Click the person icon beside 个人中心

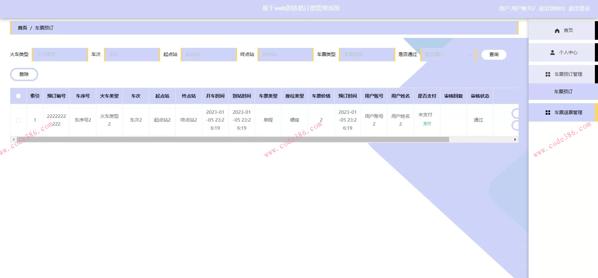(553, 53)
